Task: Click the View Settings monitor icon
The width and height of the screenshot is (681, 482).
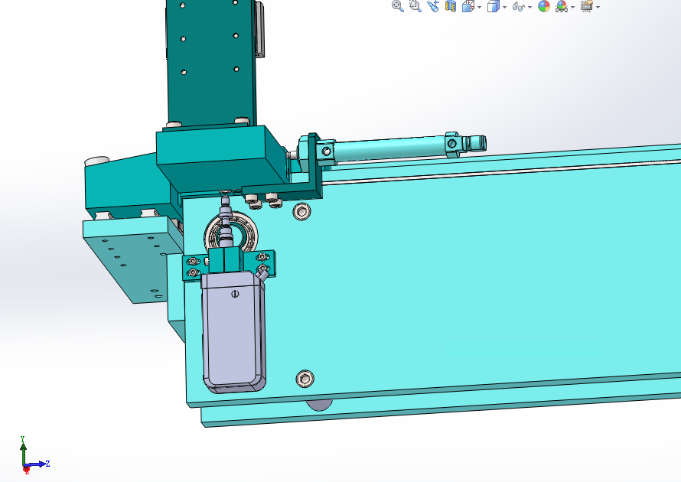Action: coord(587,6)
